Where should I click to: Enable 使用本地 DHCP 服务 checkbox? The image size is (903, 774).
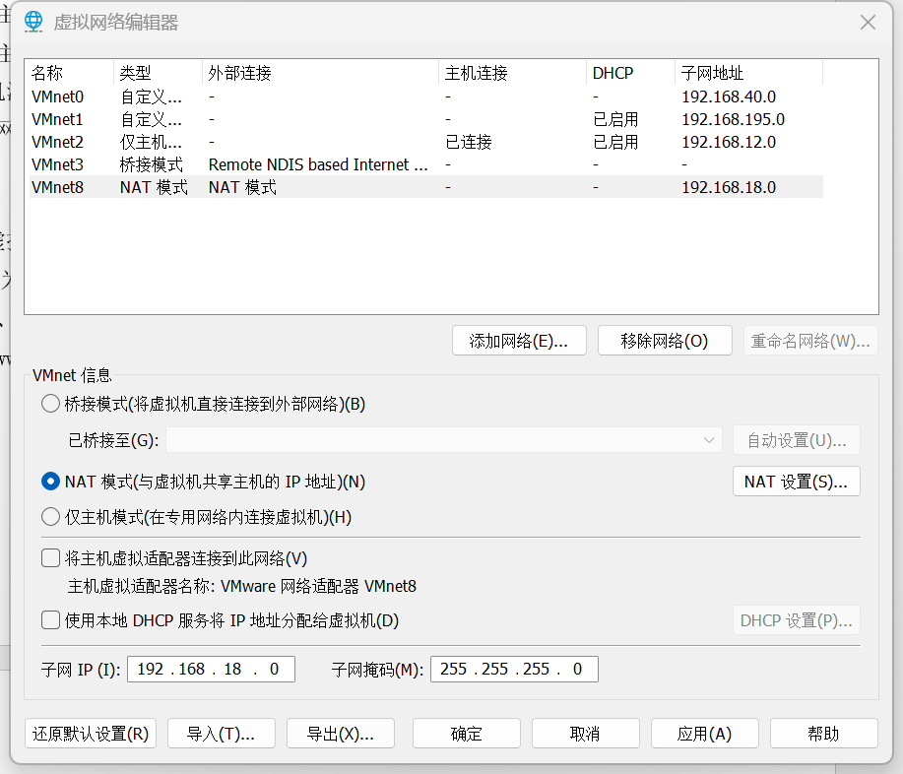click(49, 620)
